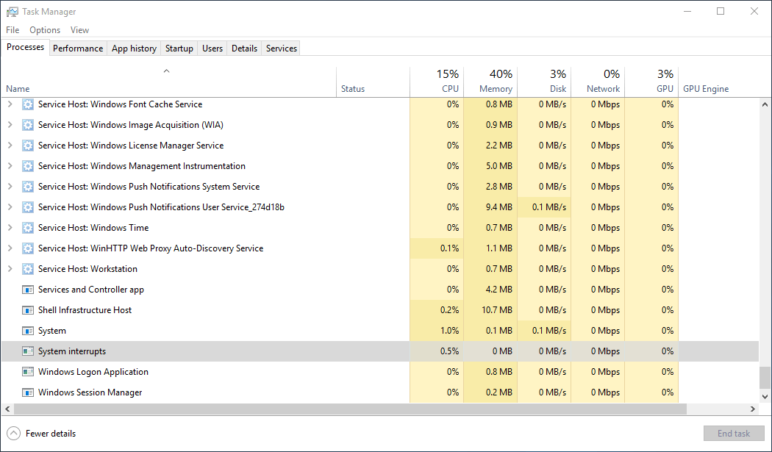Screen dimensions: 772x452
Task: Expand Service Host: Workstation group
Action: pyautogui.click(x=10, y=269)
